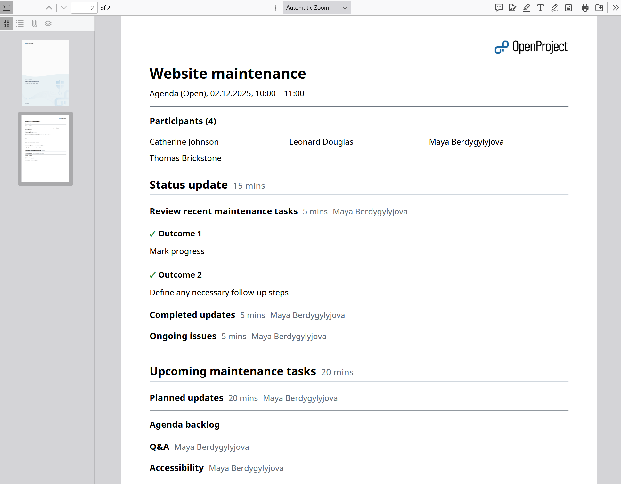Zoom out of the document
This screenshot has width=621, height=484.
tap(261, 8)
